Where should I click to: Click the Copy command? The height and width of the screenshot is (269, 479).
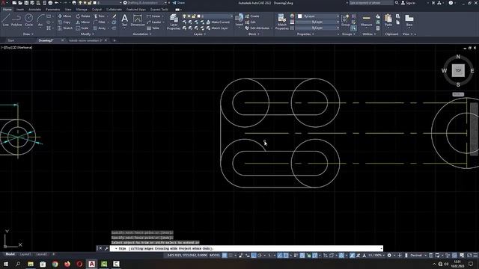64,22
